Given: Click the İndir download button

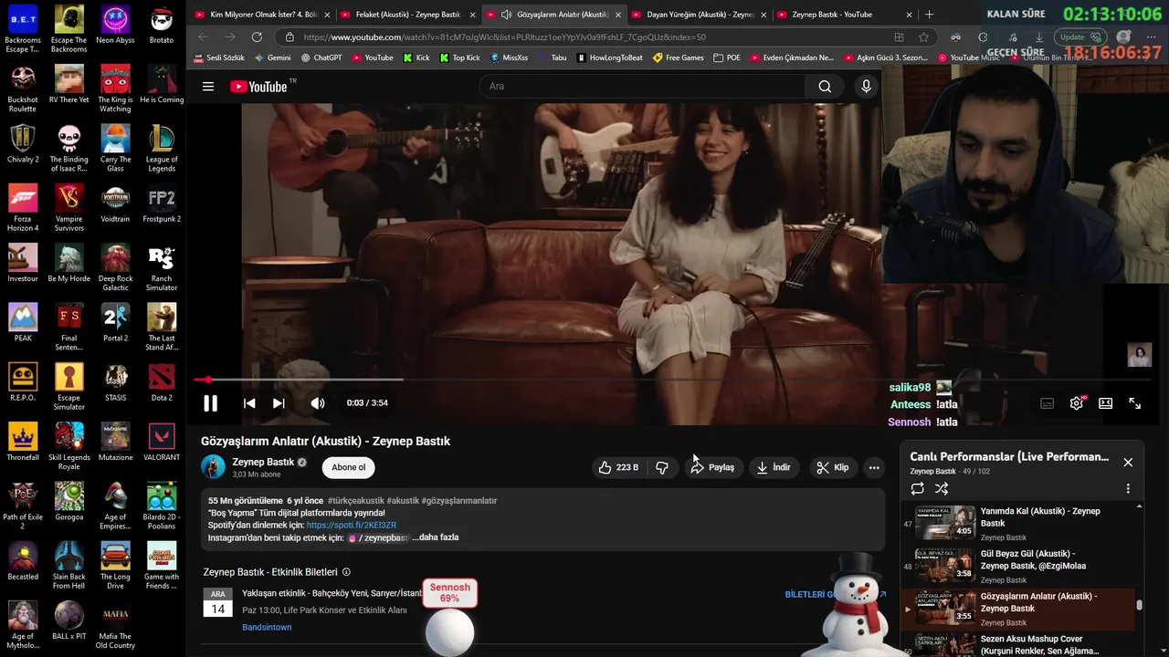Looking at the screenshot, I should pyautogui.click(x=774, y=467).
